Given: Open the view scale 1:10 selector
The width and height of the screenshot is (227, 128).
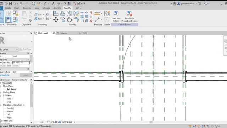Looking at the screenshot, I should (41, 122).
